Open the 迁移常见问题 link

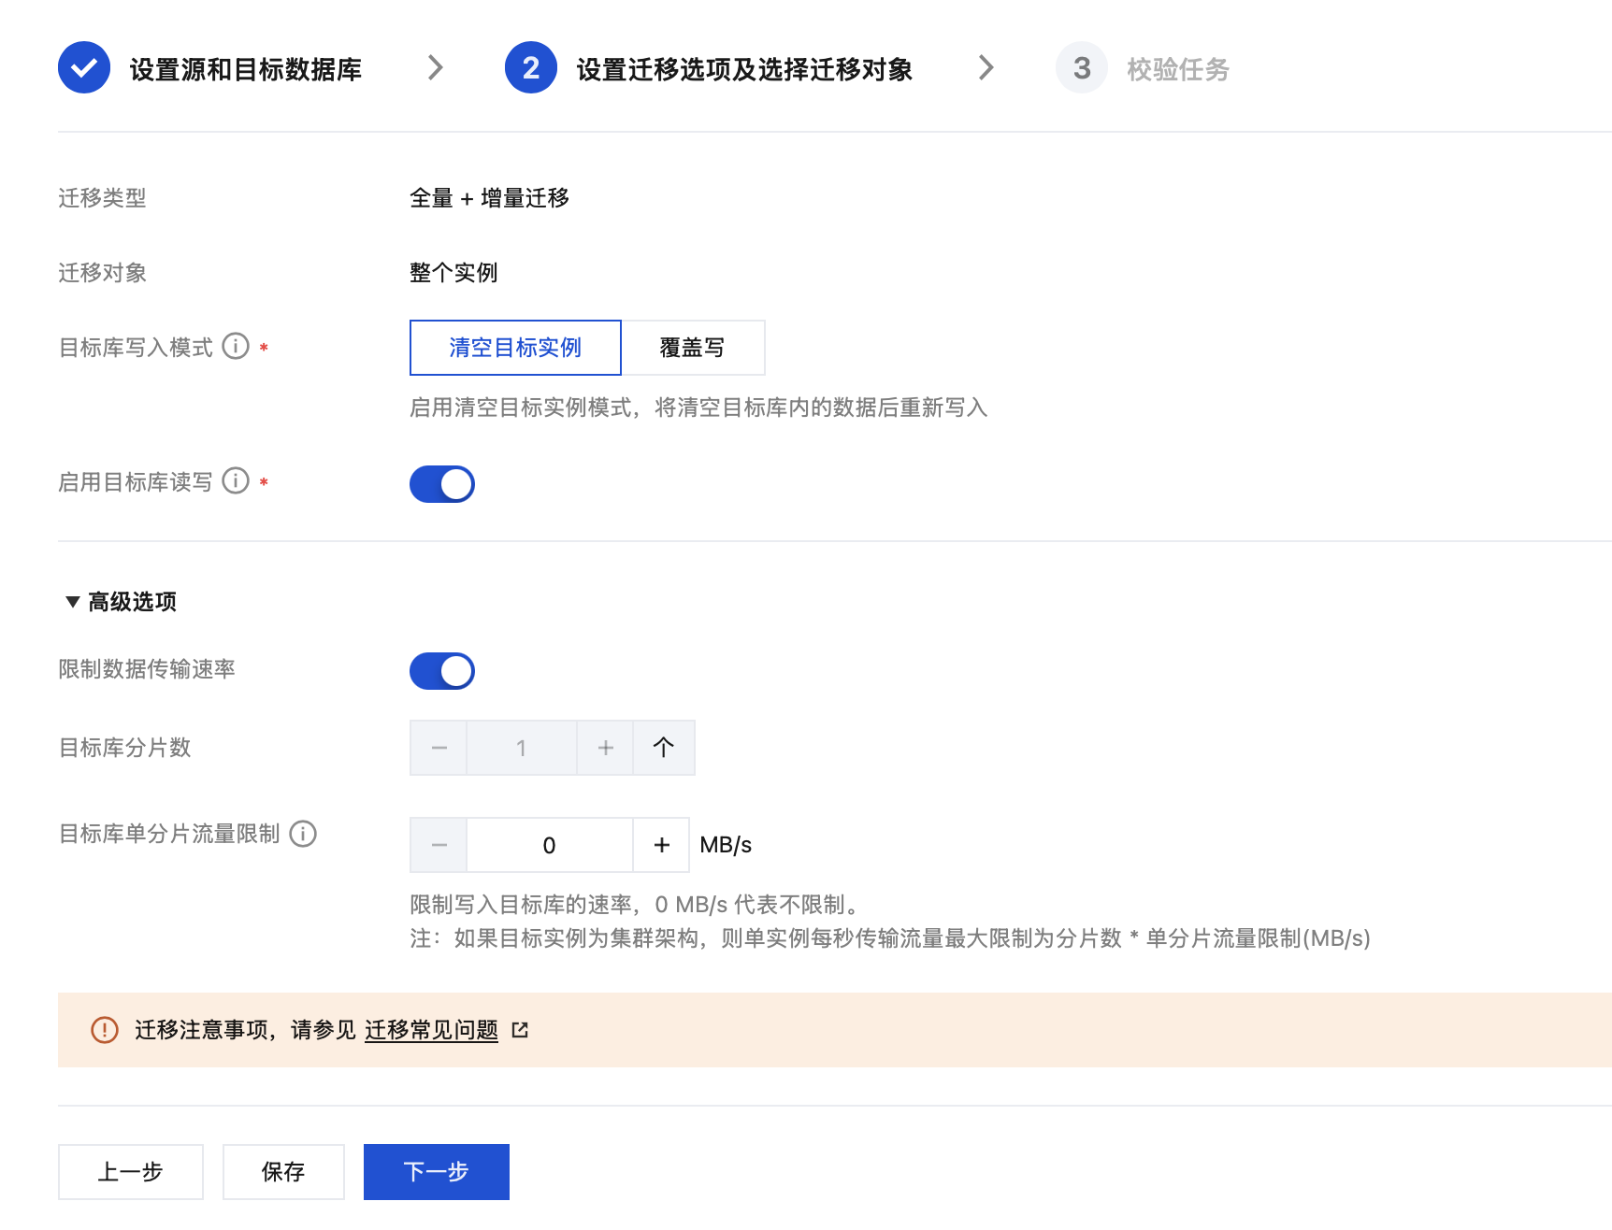pos(431,1030)
